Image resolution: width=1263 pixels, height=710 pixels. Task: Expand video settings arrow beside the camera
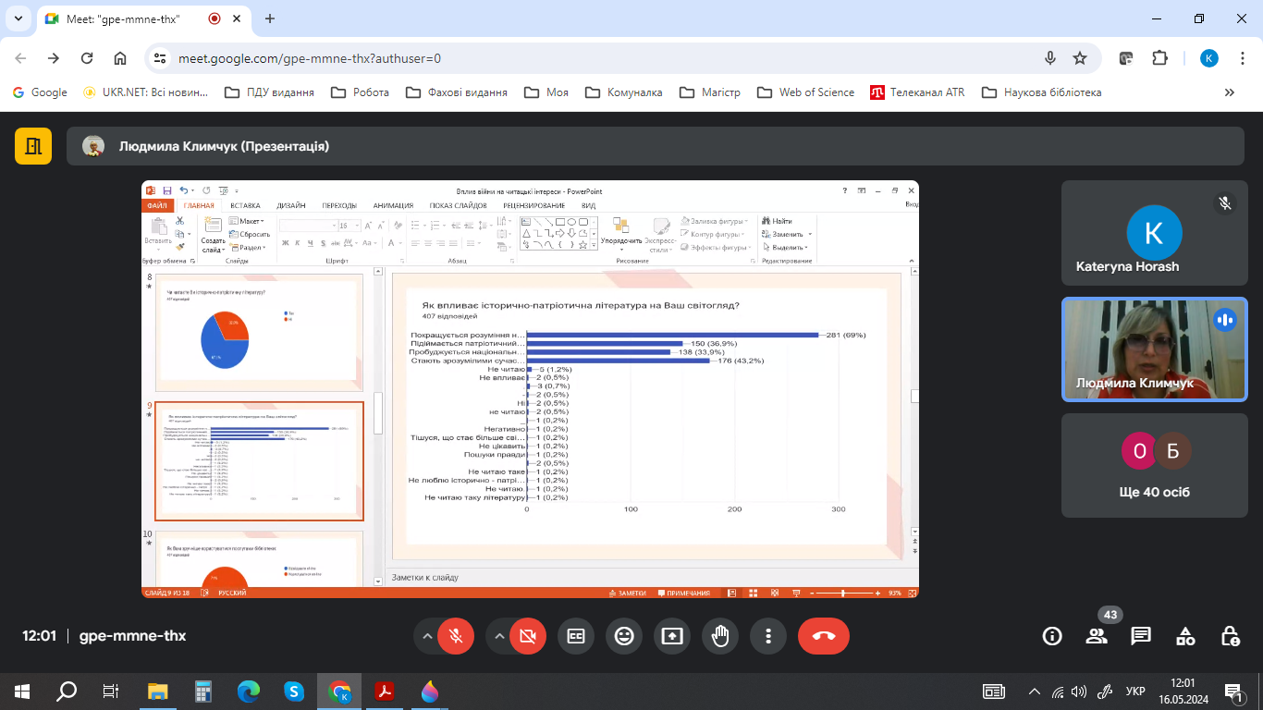499,636
